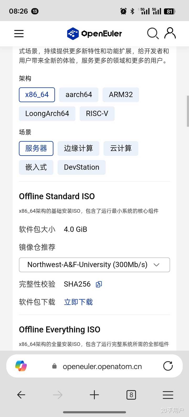Click the 08:26 clock in status bar

(x=18, y=11)
